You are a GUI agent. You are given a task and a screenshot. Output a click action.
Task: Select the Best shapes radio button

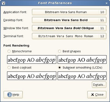(59, 51)
